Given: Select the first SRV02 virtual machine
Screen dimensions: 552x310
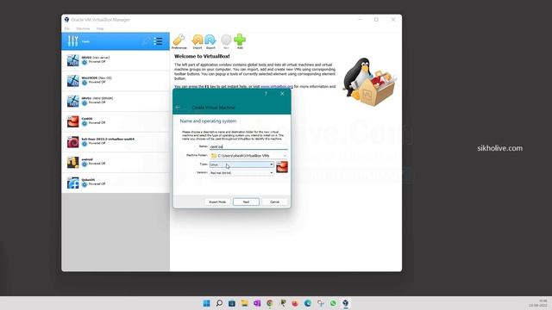Looking at the screenshot, I should point(116,60).
